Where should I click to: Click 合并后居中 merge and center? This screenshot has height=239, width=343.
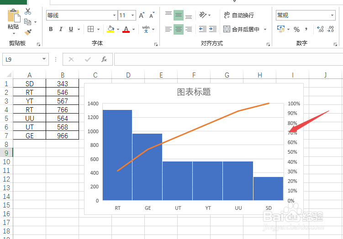point(241,29)
